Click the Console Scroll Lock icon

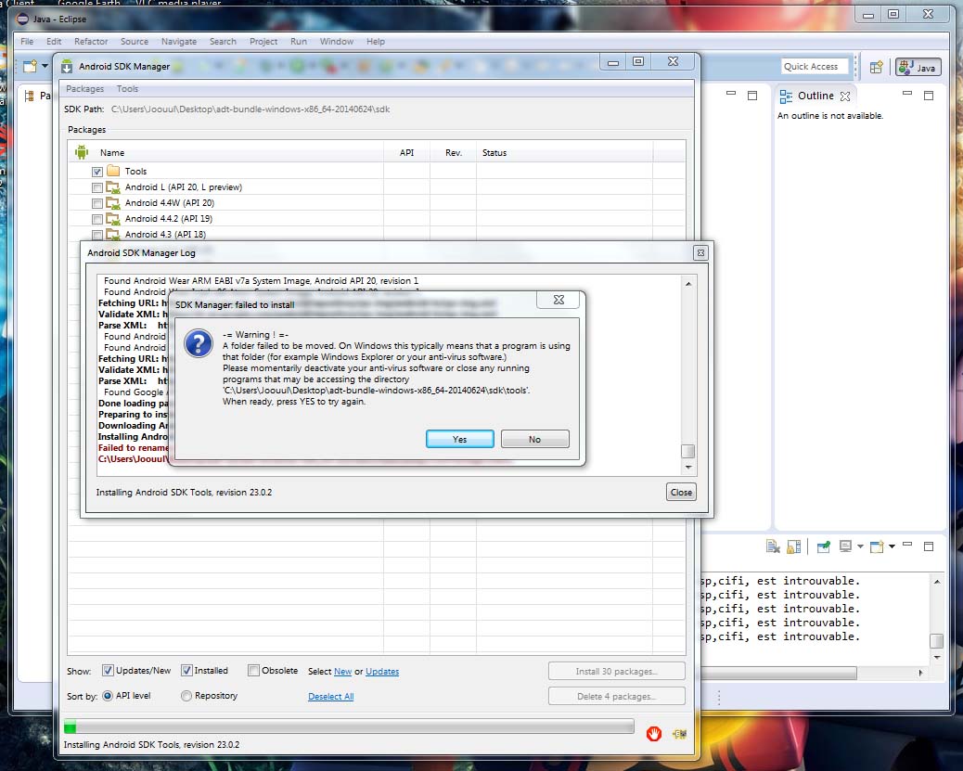793,546
